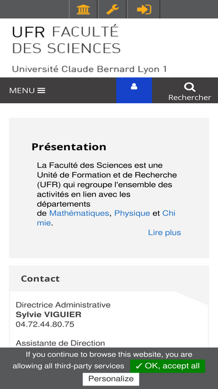Click the UFR Faculté des Sciences logo
Viewport: 218px width, 389px height.
point(66,40)
